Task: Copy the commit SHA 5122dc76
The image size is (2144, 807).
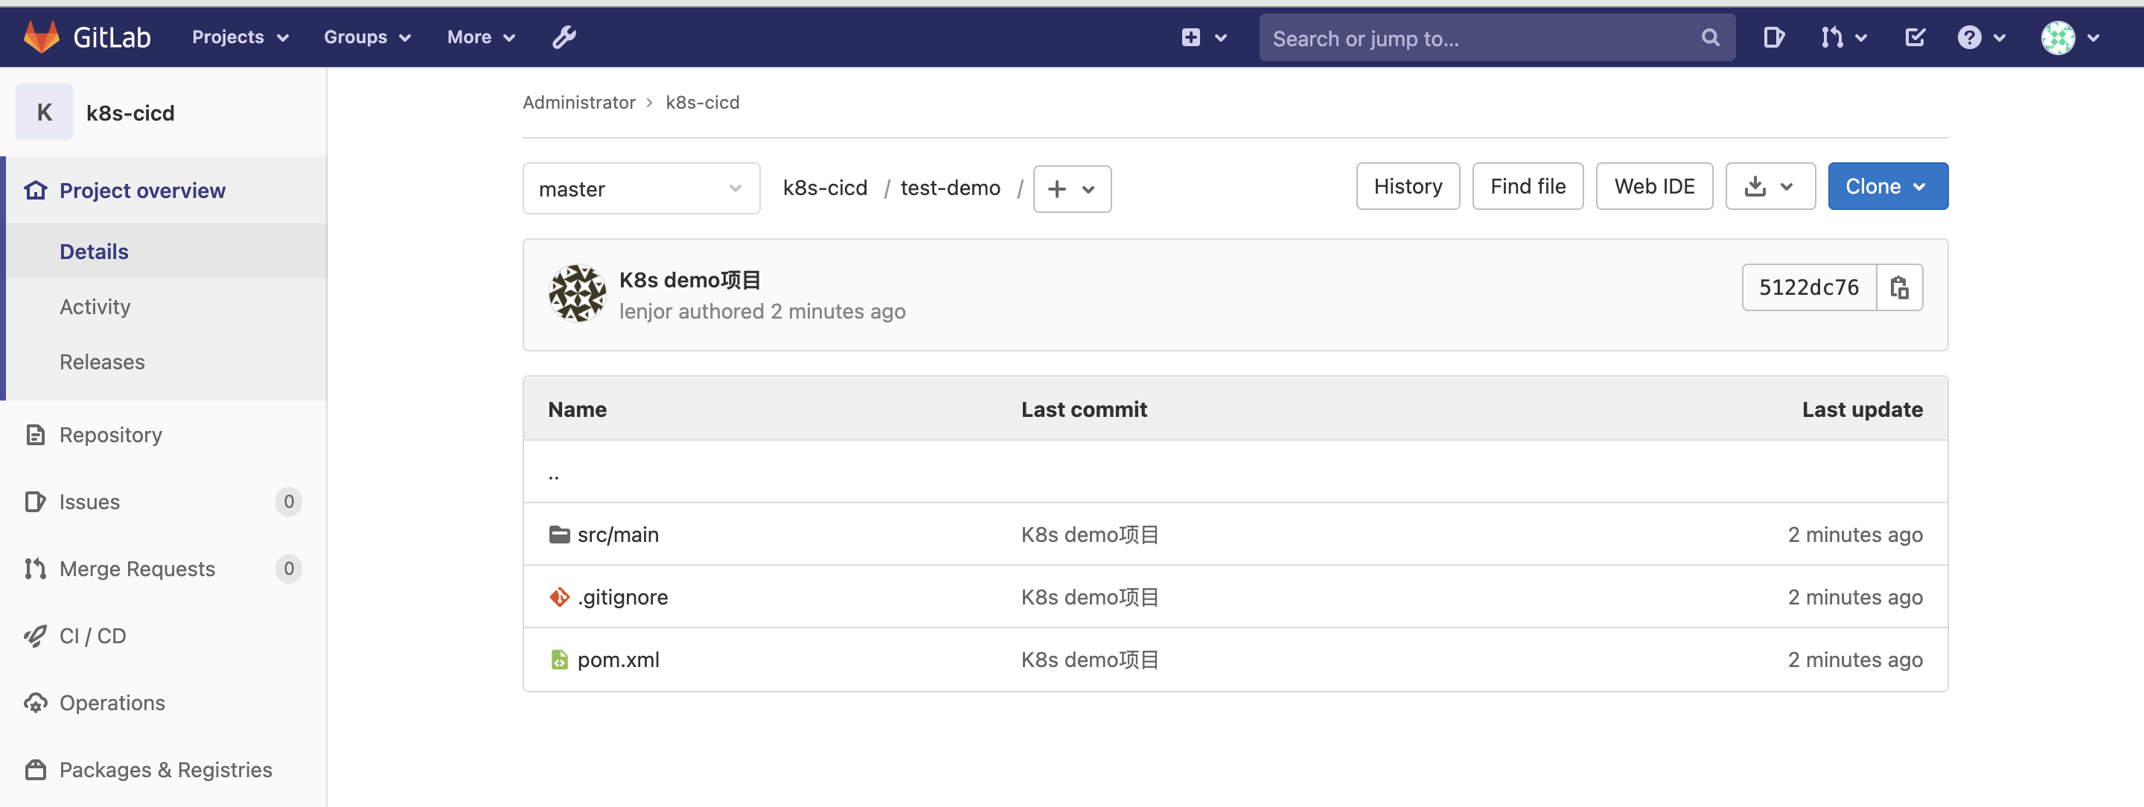Action: tap(1898, 288)
